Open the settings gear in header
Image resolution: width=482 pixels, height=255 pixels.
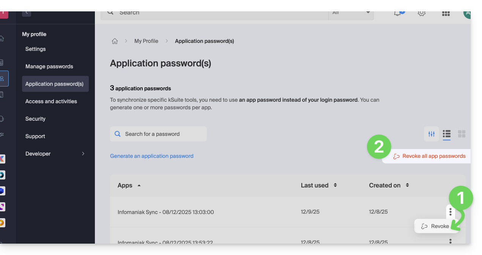click(x=421, y=13)
